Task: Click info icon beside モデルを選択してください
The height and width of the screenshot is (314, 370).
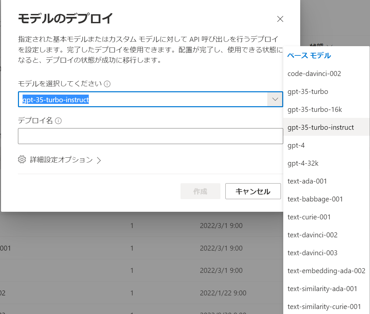Action: 107,84
